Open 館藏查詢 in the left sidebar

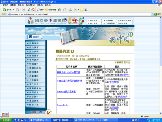click(x=35, y=43)
